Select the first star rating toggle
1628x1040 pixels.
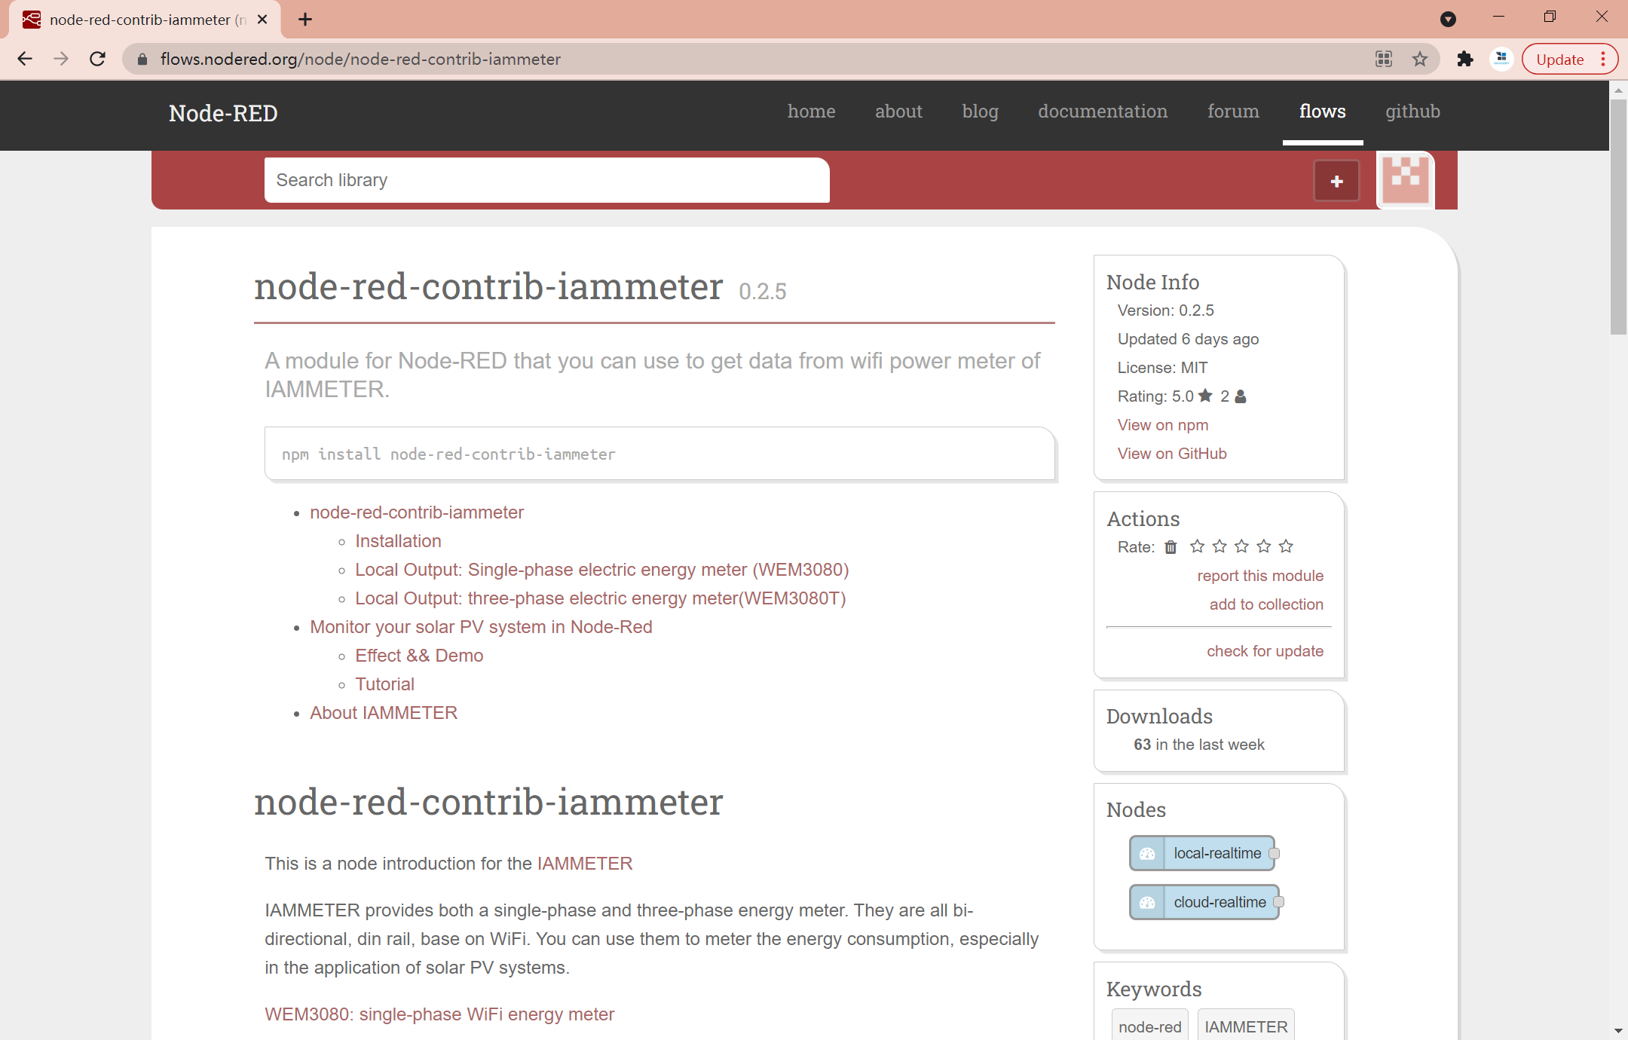click(x=1198, y=546)
